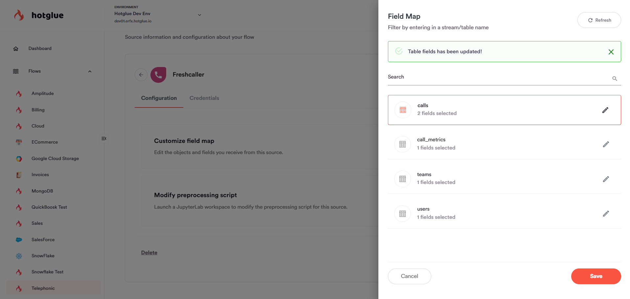Select the Billing flow icon
The width and height of the screenshot is (630, 299).
point(19,110)
